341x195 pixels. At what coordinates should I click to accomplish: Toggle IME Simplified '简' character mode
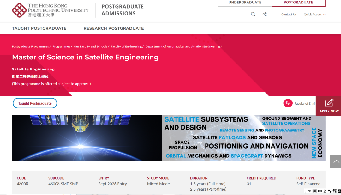[x=335, y=191]
